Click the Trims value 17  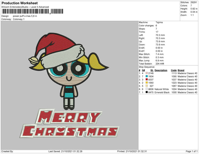click(157, 32)
